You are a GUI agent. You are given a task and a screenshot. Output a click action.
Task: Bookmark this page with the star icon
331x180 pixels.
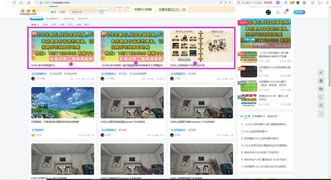[29, 3]
